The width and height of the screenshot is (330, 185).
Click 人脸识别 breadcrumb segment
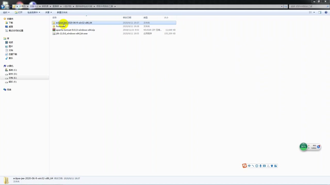(x=67, y=6)
